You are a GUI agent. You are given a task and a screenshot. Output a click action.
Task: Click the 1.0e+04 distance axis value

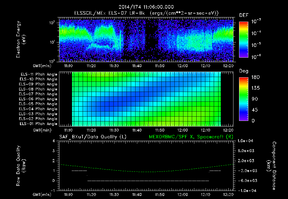click(245, 141)
